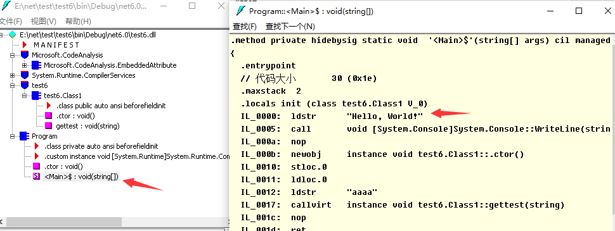Select the test6 namespace shield icon
The image size is (615, 231).
25,85
